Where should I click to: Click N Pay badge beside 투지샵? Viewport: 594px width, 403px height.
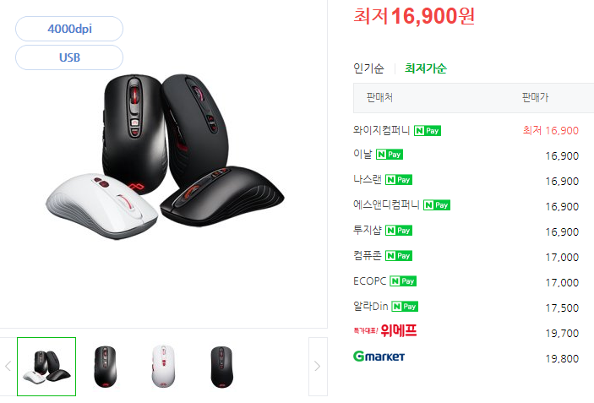(399, 231)
